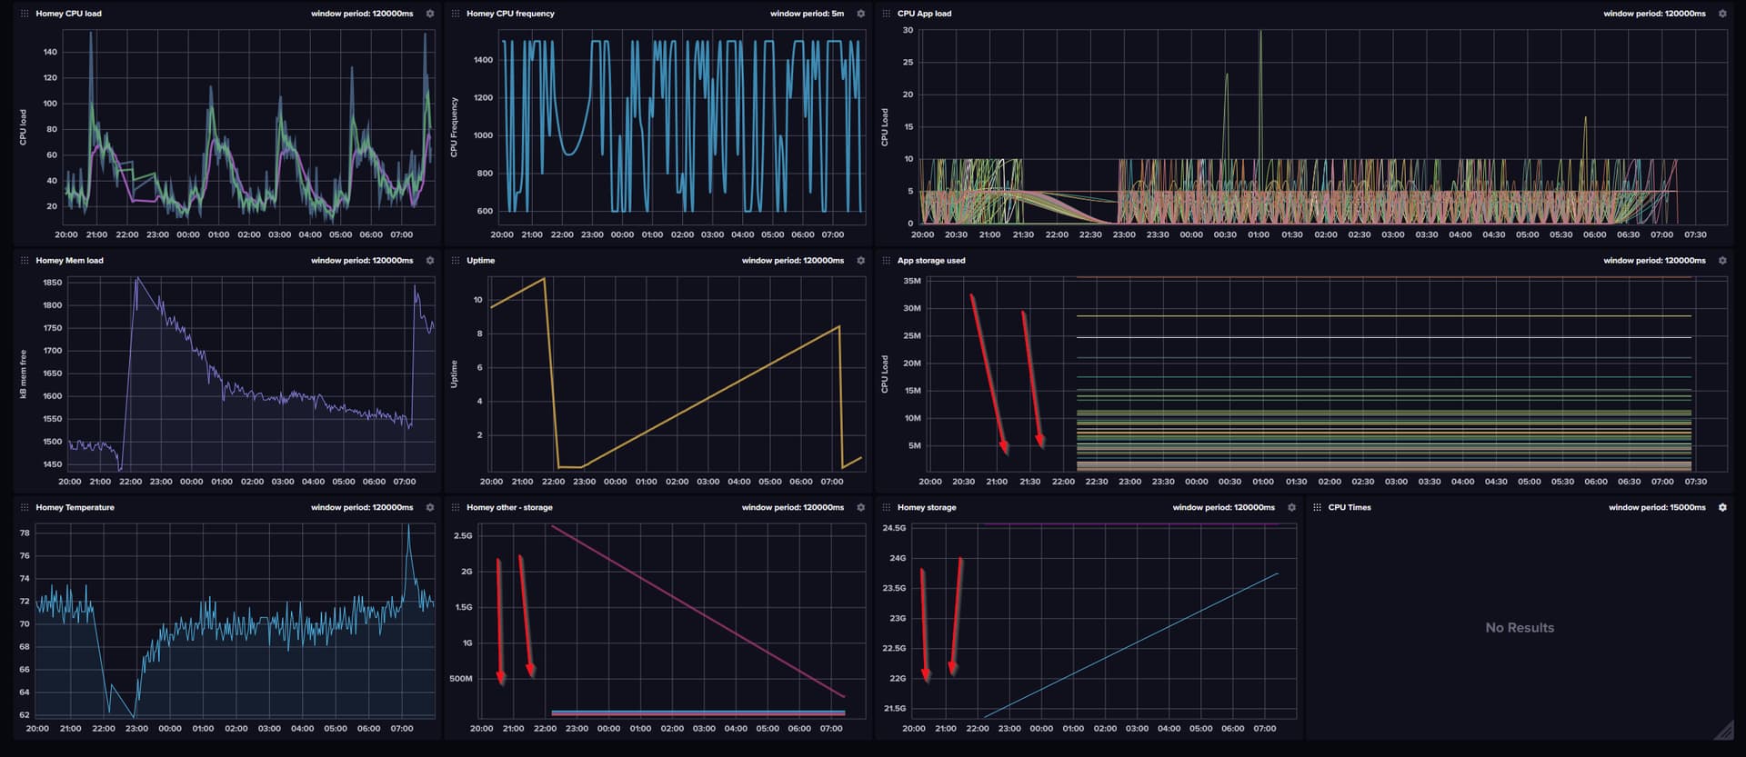1746x757 pixels.
Task: Open settings gear for Homey Temperature
Action: pos(430,507)
